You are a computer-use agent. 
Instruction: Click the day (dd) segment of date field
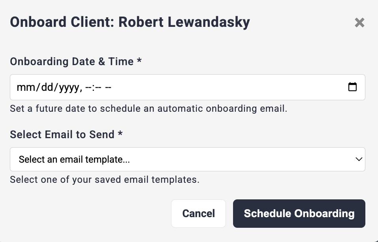point(45,87)
